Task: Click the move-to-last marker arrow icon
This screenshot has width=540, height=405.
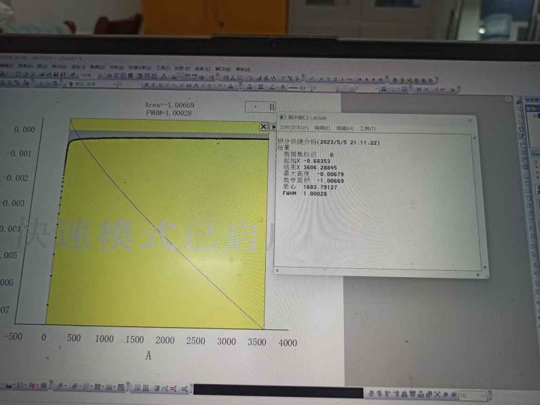Action: pyautogui.click(x=381, y=80)
